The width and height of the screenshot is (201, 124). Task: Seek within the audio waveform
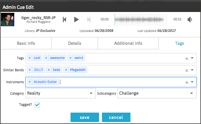(141, 19)
